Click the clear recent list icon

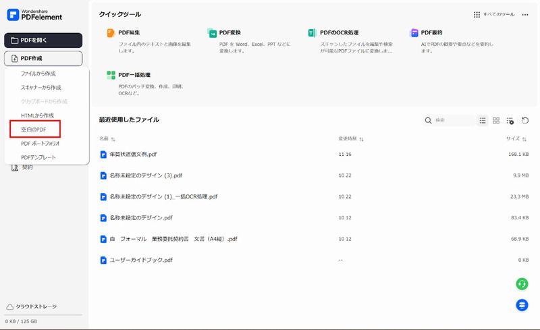click(x=510, y=121)
